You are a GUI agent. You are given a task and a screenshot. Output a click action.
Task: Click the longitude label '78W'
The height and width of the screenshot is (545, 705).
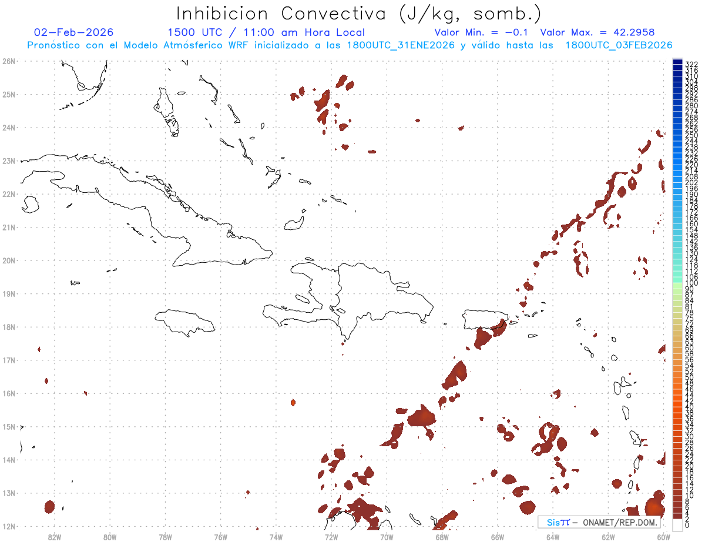tap(165, 536)
